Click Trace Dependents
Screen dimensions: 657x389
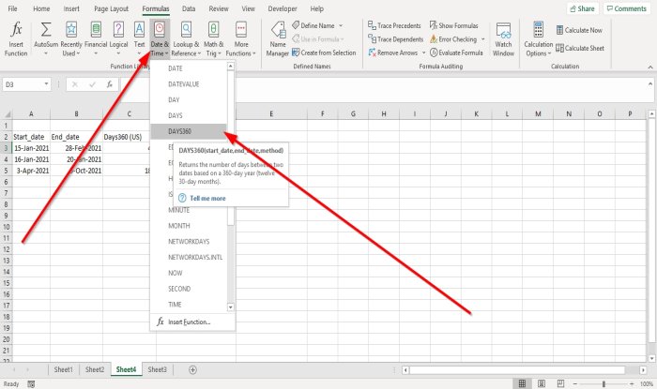point(396,39)
